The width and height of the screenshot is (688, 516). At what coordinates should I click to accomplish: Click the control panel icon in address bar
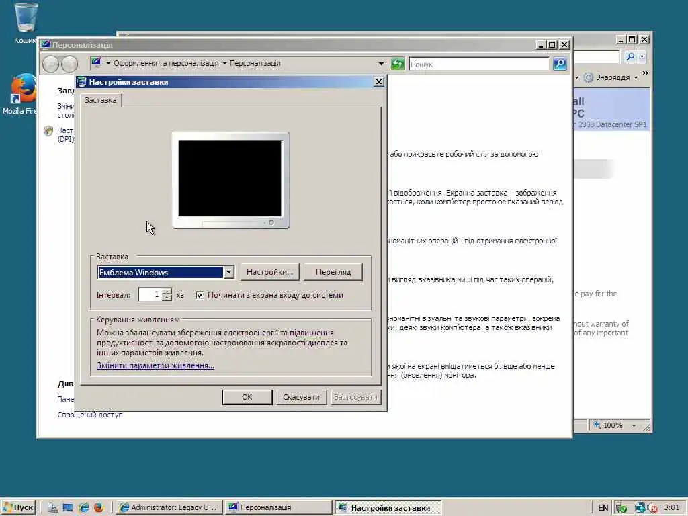96,62
